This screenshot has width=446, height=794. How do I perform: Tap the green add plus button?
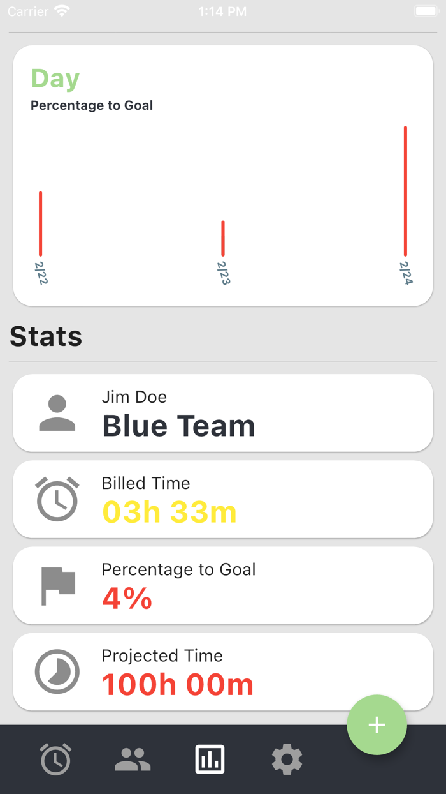click(x=377, y=725)
